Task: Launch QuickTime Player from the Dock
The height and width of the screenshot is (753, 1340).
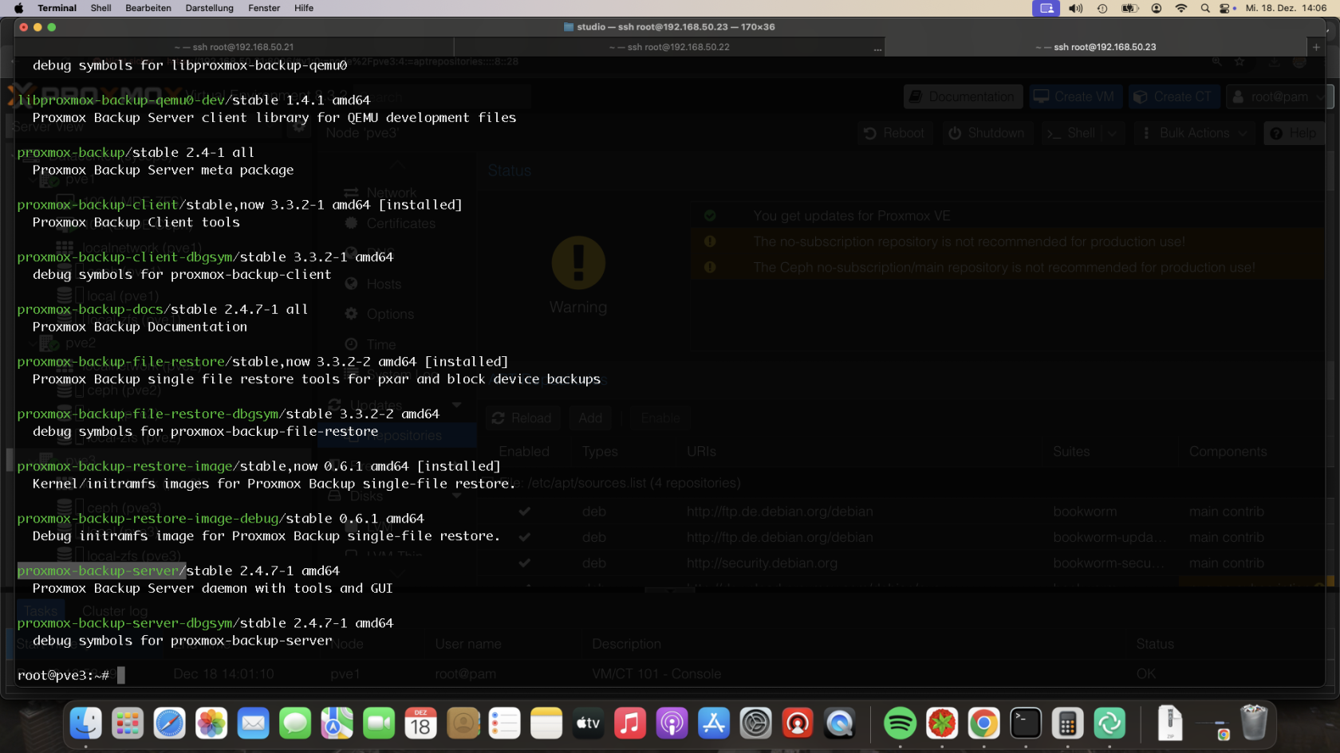Action: (x=839, y=724)
